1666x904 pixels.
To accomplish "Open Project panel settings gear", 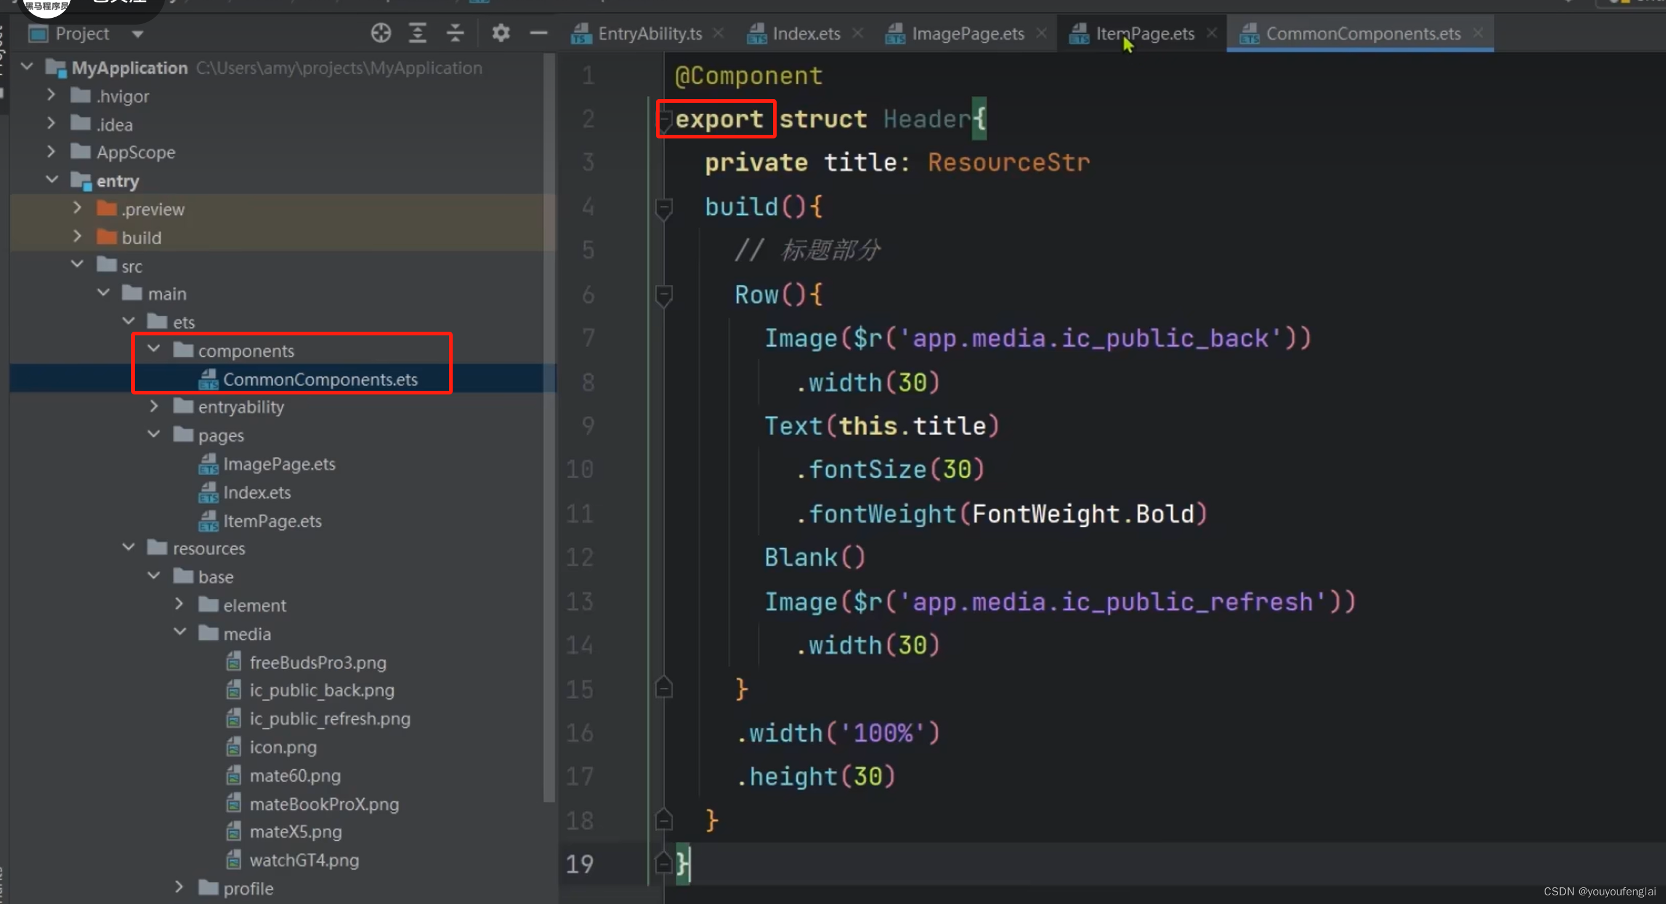I will coord(501,33).
